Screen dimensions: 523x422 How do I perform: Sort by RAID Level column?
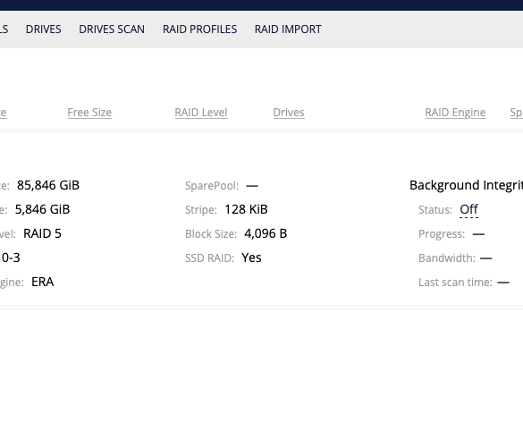point(201,113)
